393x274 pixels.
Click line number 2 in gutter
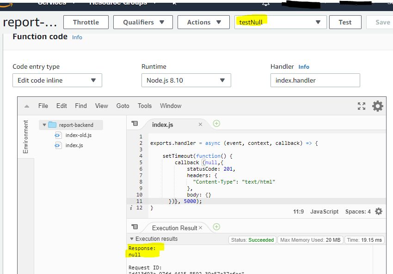(141, 143)
